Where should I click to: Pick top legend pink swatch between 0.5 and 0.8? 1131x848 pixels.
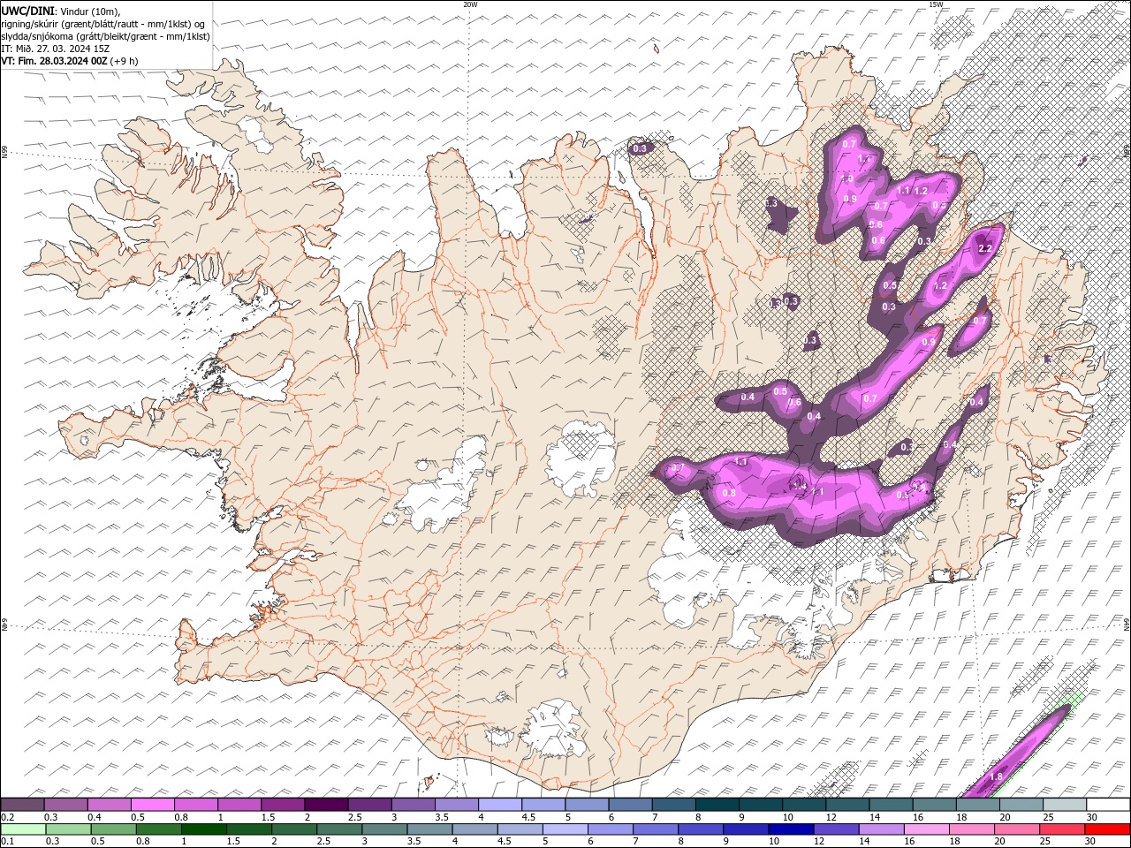click(152, 805)
